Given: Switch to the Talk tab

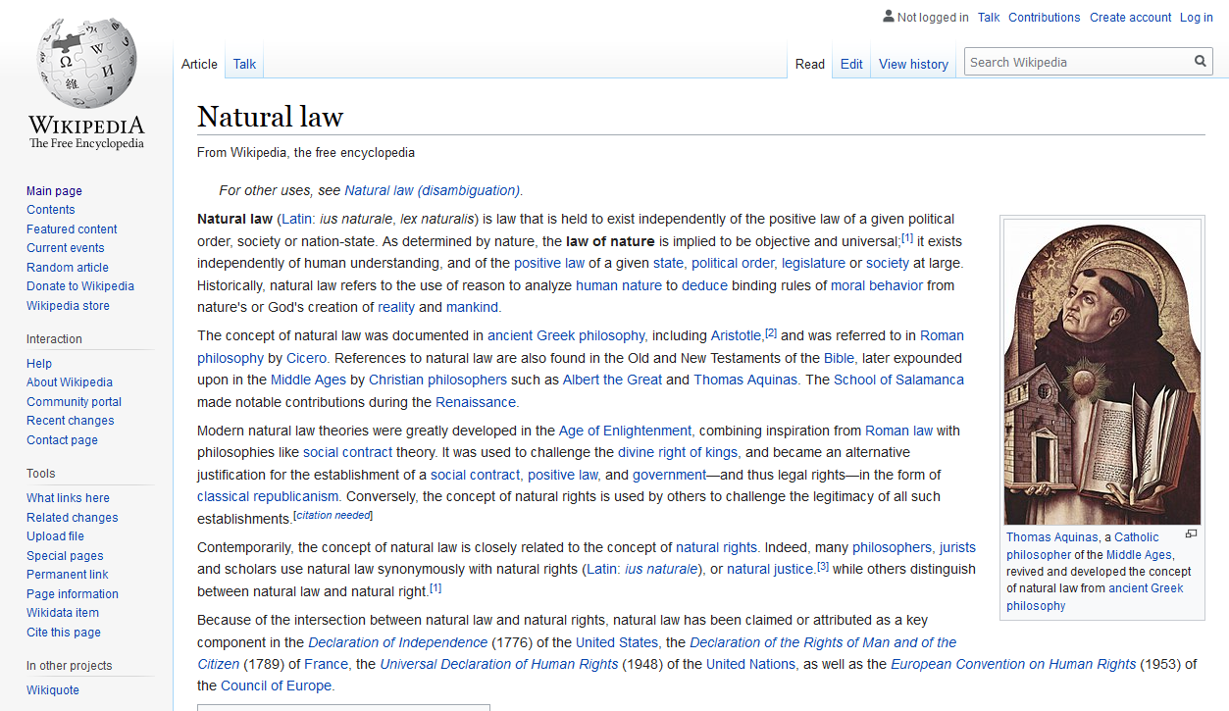Looking at the screenshot, I should pyautogui.click(x=244, y=64).
